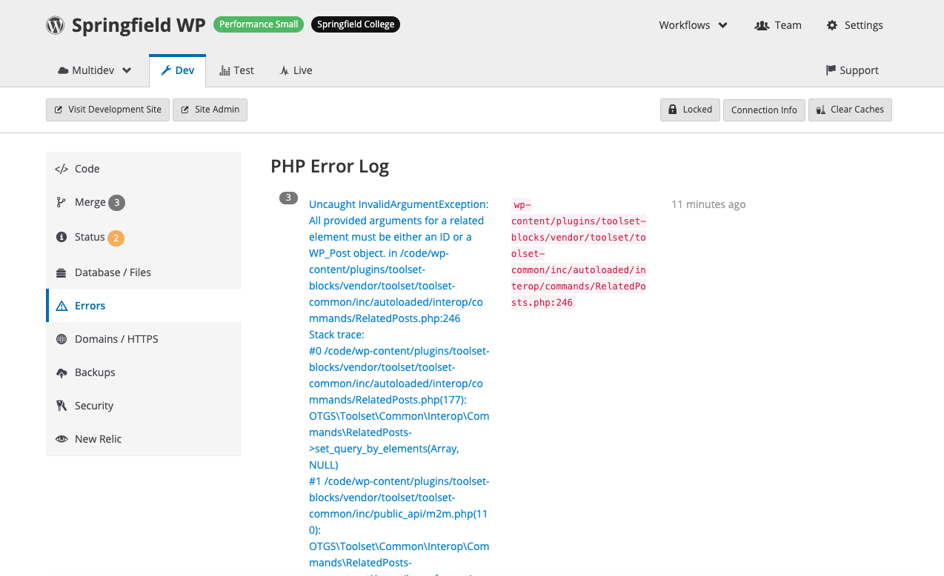
Task: Click the Security keys icon
Action: pos(62,406)
